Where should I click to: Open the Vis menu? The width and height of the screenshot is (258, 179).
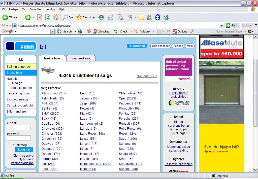pos(24,9)
